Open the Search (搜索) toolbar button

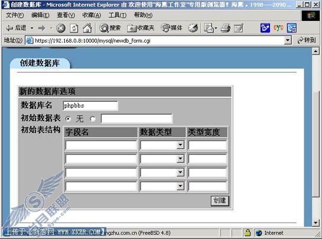pos(110,28)
